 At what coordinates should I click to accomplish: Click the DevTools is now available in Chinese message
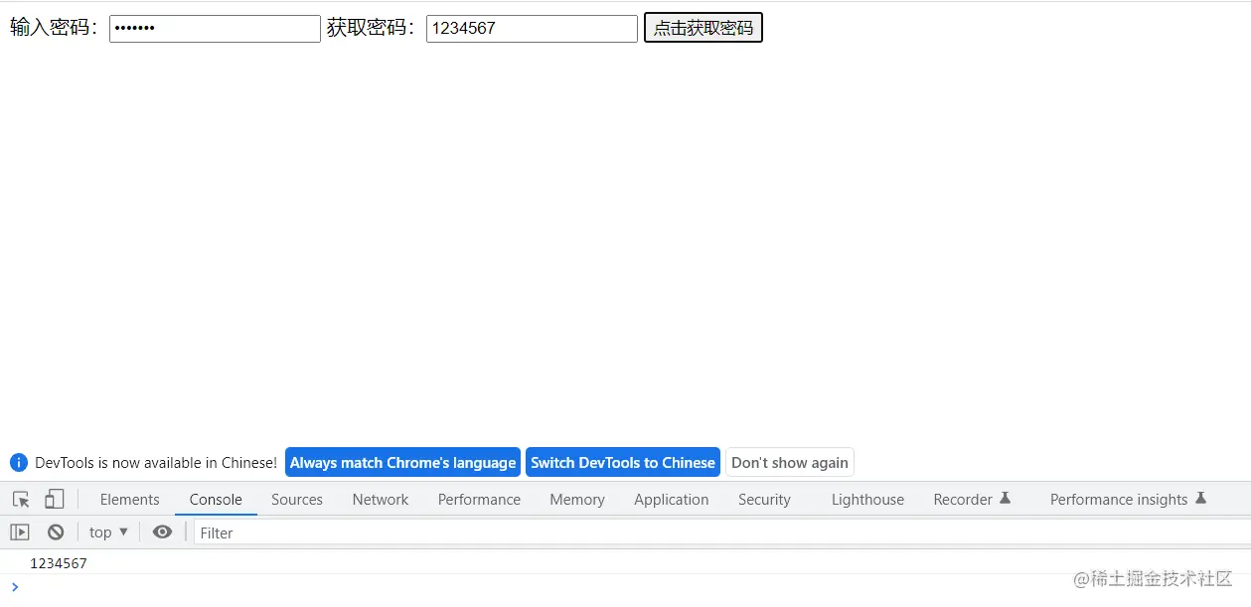156,463
